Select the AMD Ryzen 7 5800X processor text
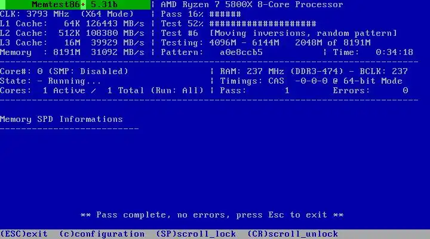Image resolution: width=430 pixels, height=239 pixels. coord(252,5)
